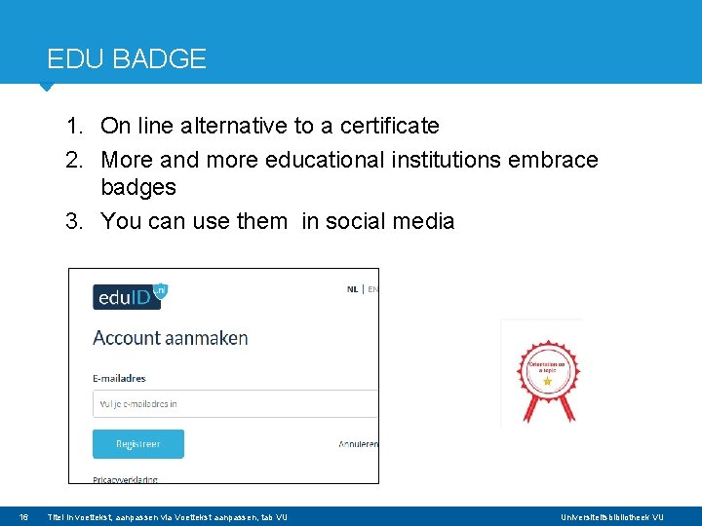This screenshot has width=702, height=526.
Task: Open the Privacyverklaring link
Action: [x=125, y=479]
